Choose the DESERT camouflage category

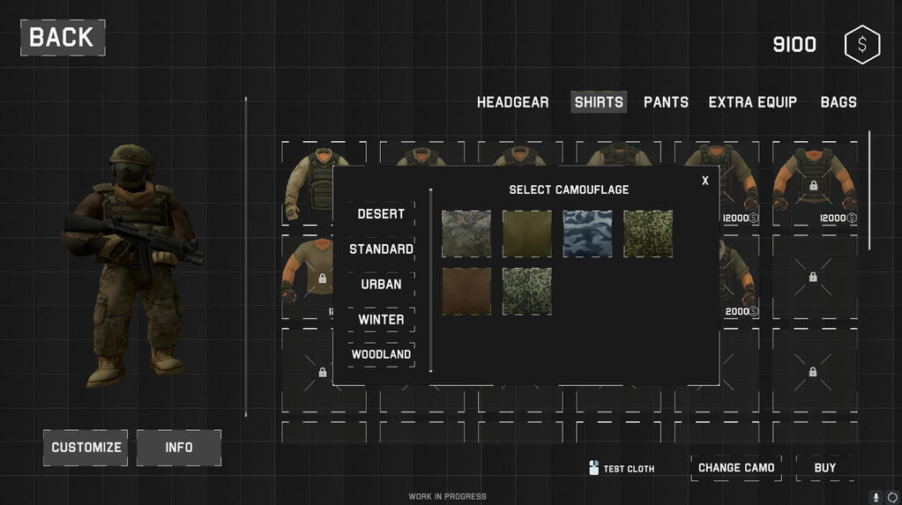[x=381, y=214]
